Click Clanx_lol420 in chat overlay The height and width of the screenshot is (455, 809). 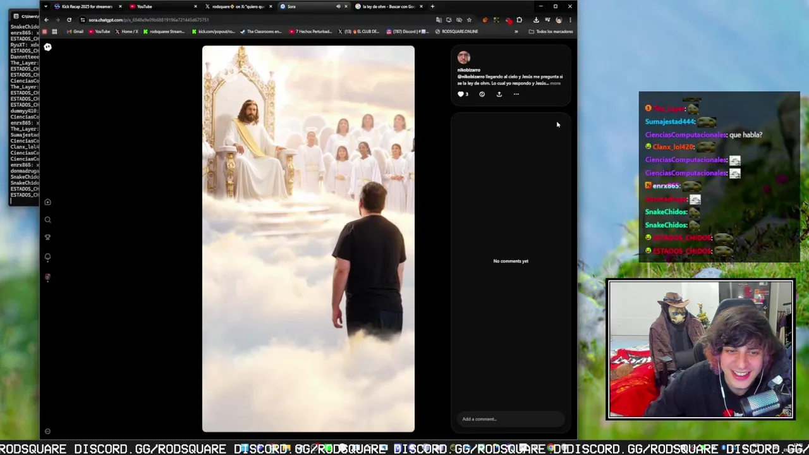pyautogui.click(x=674, y=147)
